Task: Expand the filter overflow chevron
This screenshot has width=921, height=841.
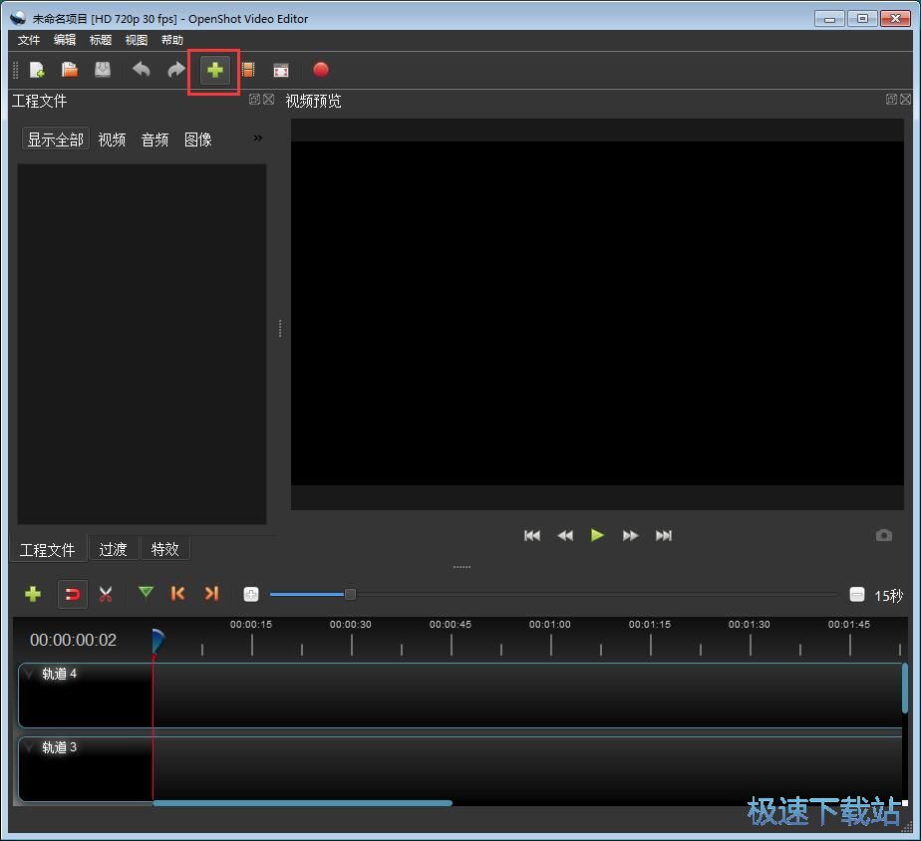Action: 258,139
